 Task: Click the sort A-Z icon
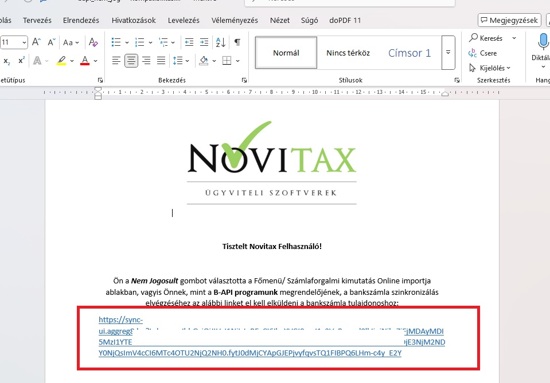pyautogui.click(x=221, y=42)
